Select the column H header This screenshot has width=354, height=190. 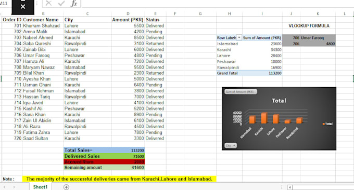[230, 13]
